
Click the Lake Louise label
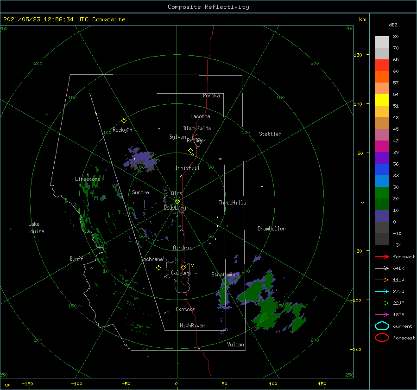click(36, 228)
